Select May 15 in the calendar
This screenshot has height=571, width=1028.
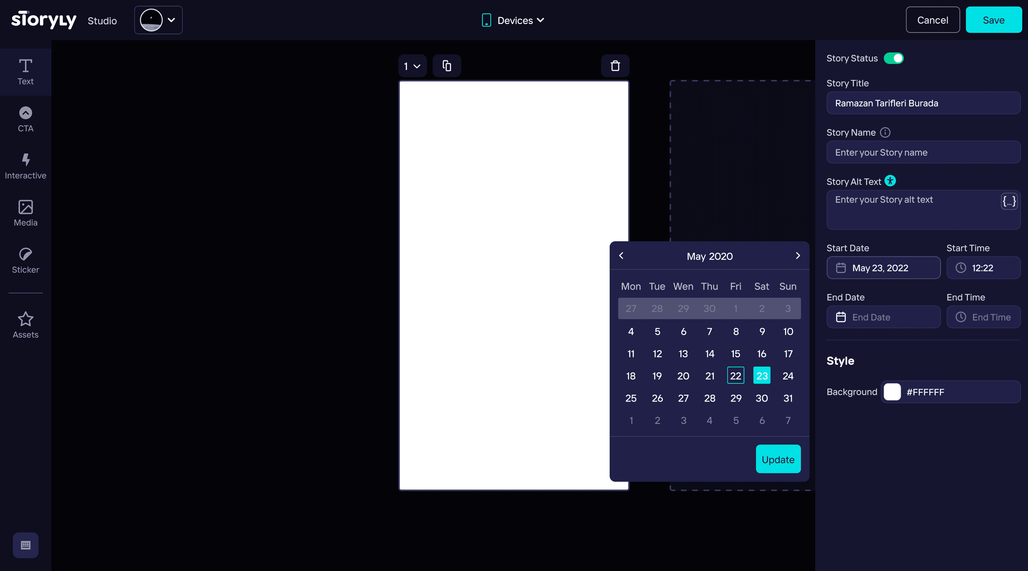pos(735,353)
